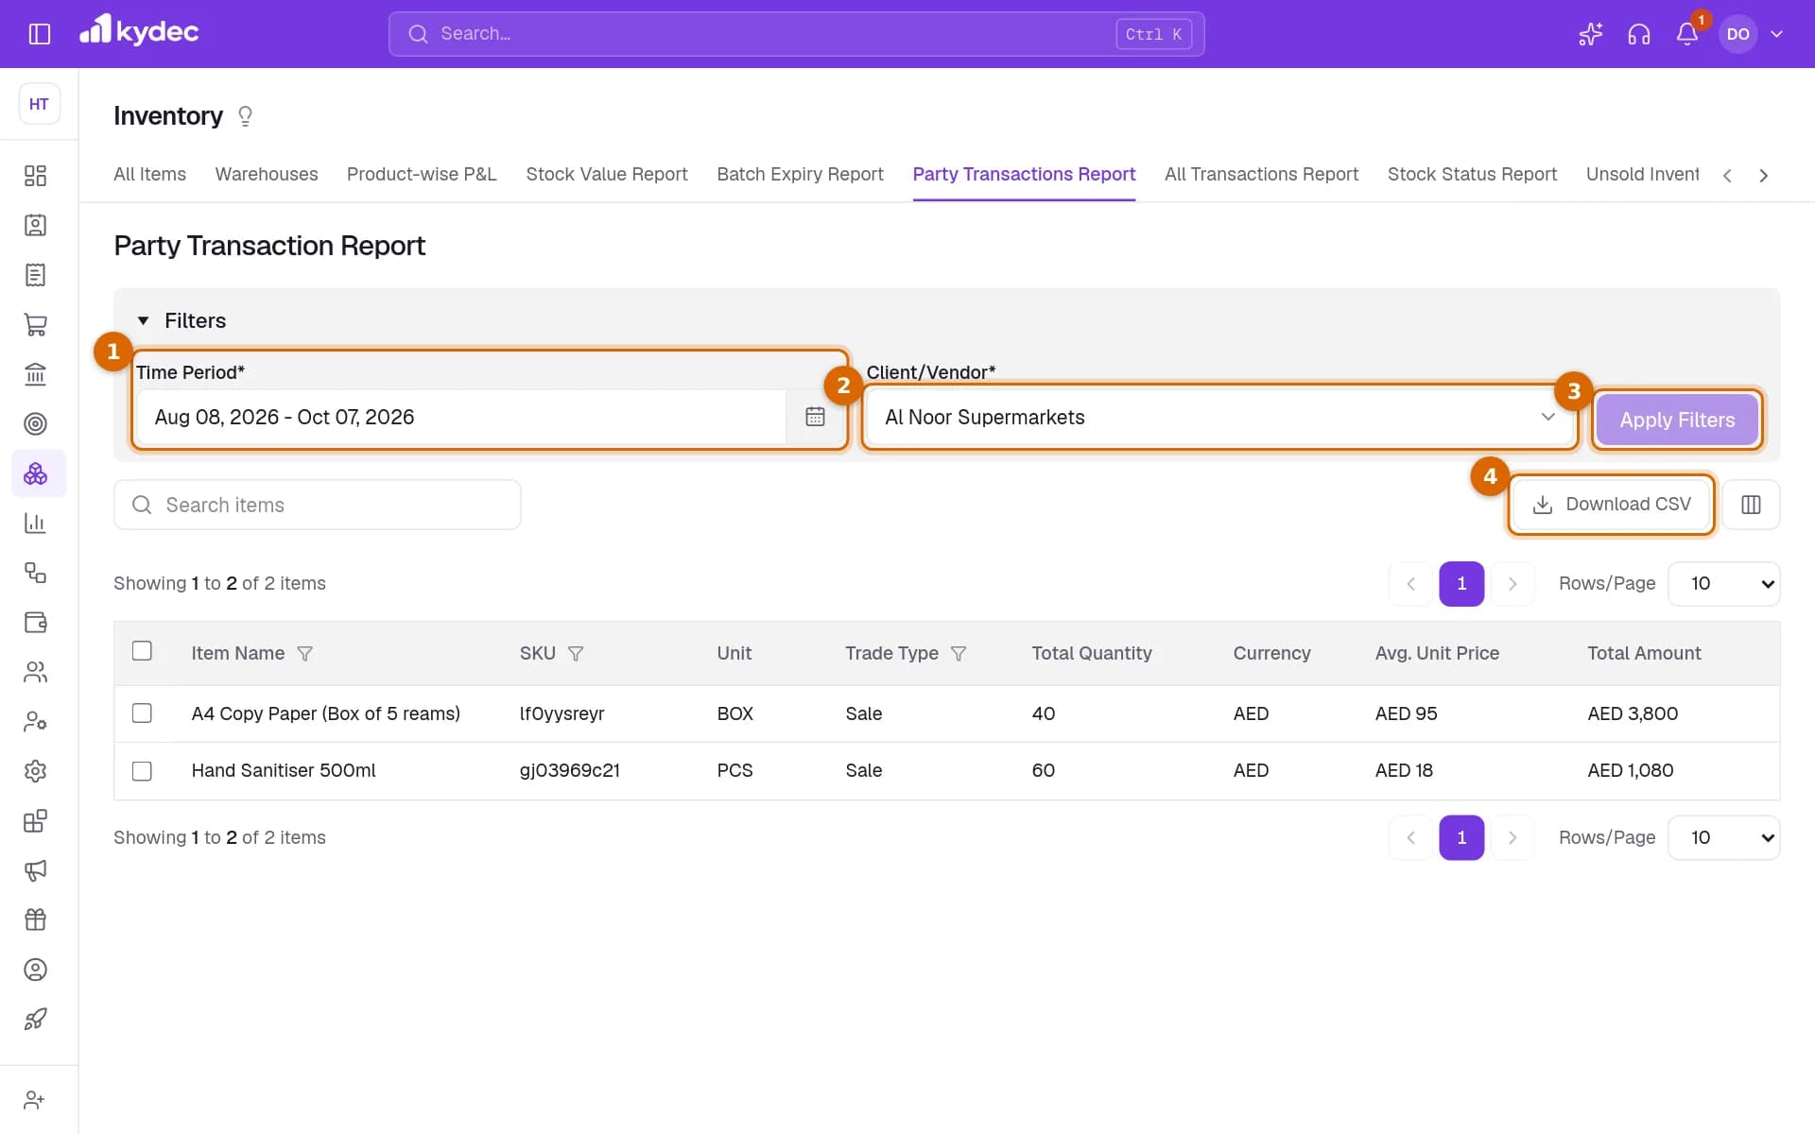The image size is (1815, 1134).
Task: Open the profile circle sidebar icon
Action: pyautogui.click(x=35, y=970)
